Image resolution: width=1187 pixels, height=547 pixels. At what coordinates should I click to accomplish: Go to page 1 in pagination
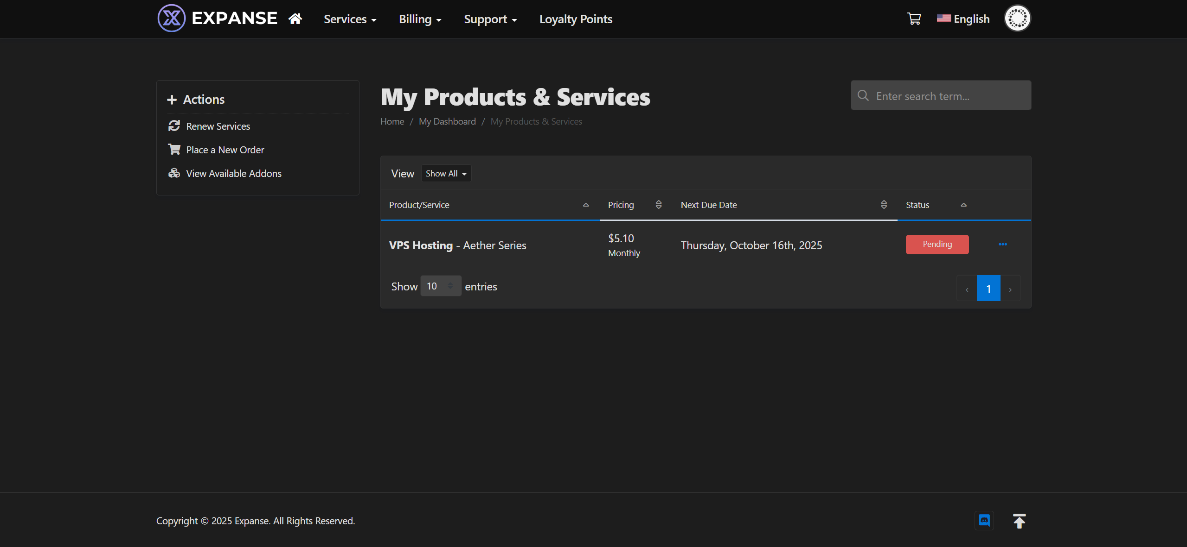pos(988,288)
